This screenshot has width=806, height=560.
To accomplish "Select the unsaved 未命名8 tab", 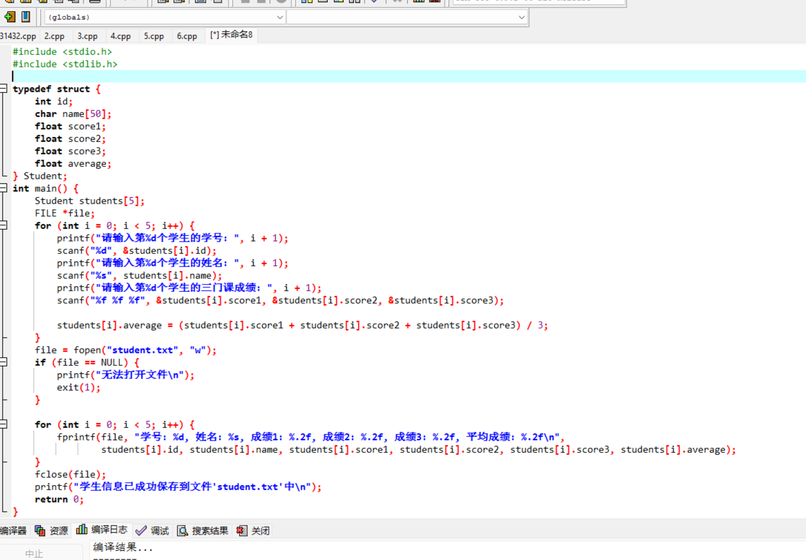I will (x=231, y=35).
